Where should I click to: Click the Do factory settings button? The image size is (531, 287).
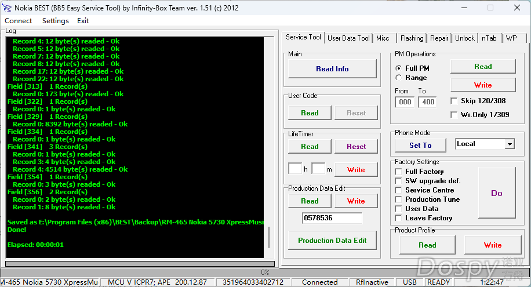tap(496, 194)
